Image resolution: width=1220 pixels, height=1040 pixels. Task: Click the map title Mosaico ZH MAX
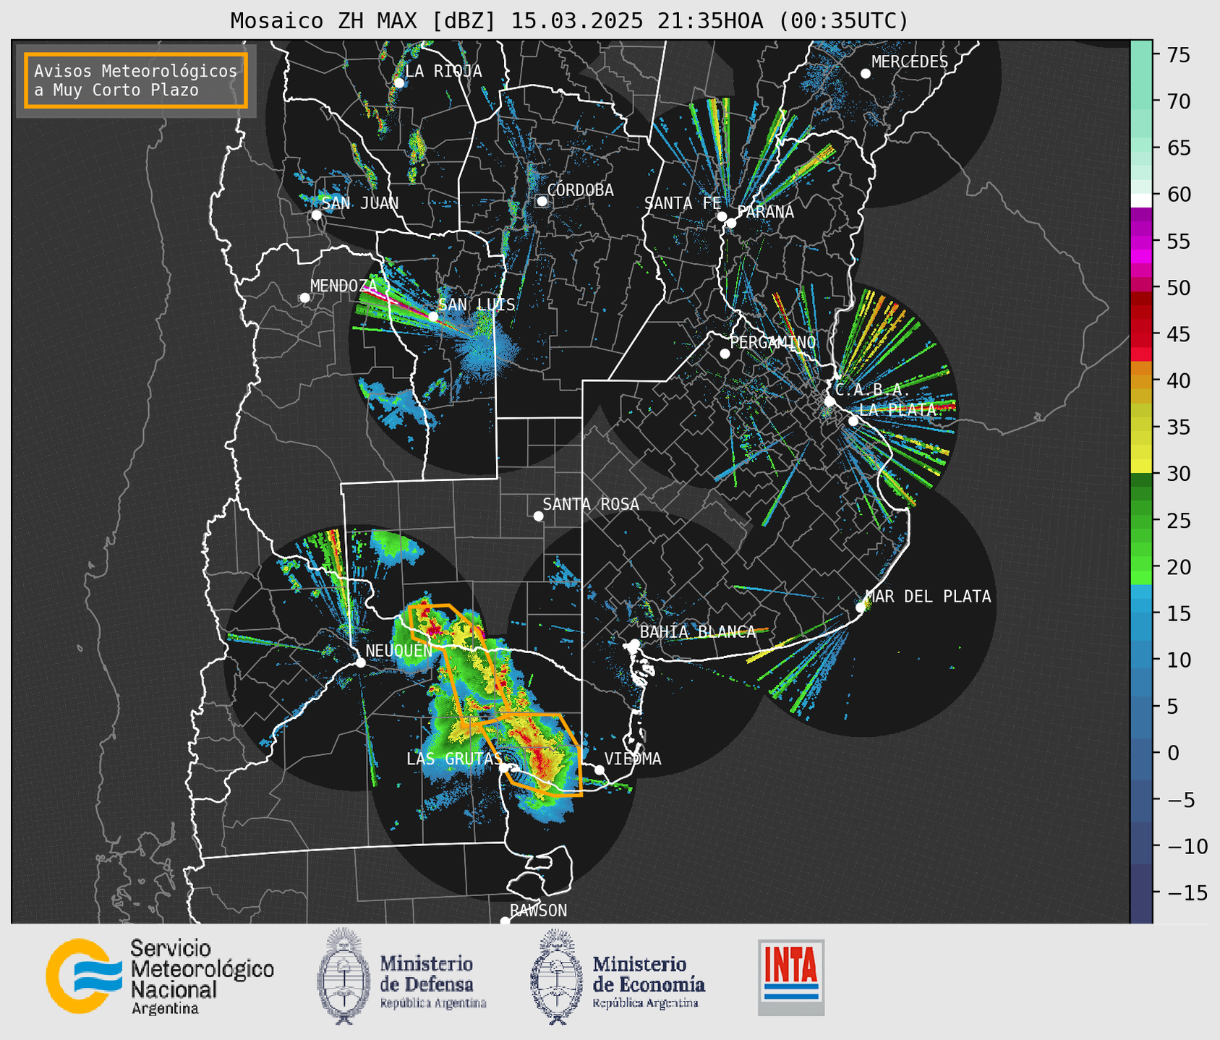coord(568,21)
